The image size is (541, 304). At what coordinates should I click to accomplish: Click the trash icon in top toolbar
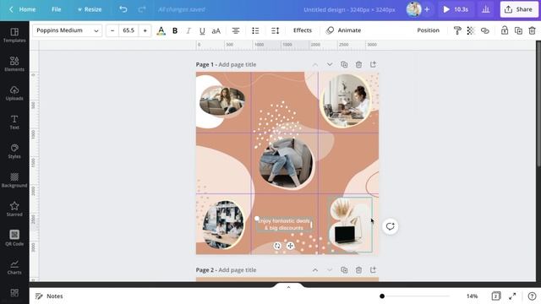[x=532, y=30]
